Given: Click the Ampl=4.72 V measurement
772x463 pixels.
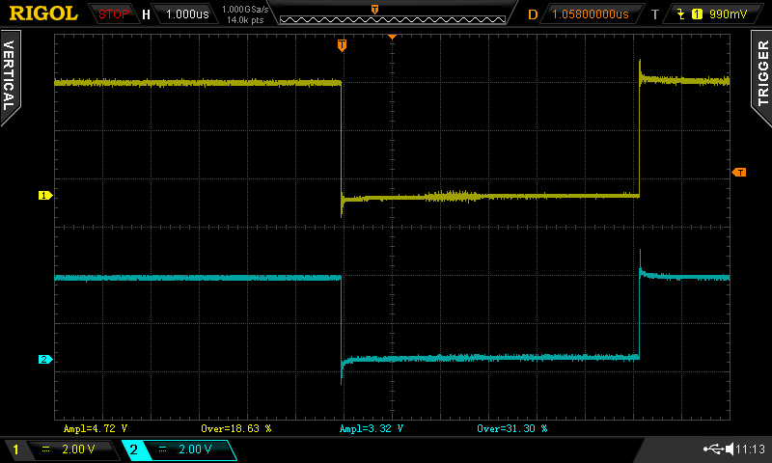Looking at the screenshot, I should [x=96, y=428].
